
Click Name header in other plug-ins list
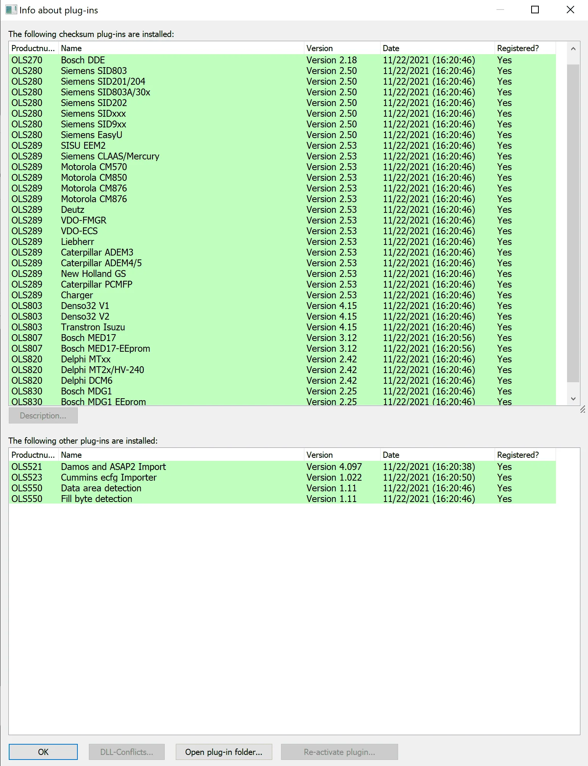(x=181, y=455)
